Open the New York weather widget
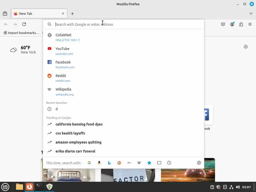Viewport: 256px width, 192px height. 23,50
